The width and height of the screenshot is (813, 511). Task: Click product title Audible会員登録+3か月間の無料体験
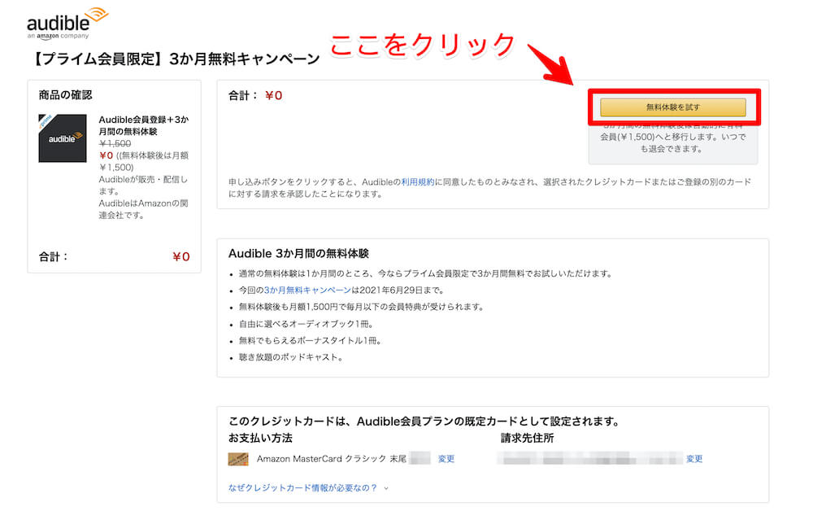(x=144, y=125)
